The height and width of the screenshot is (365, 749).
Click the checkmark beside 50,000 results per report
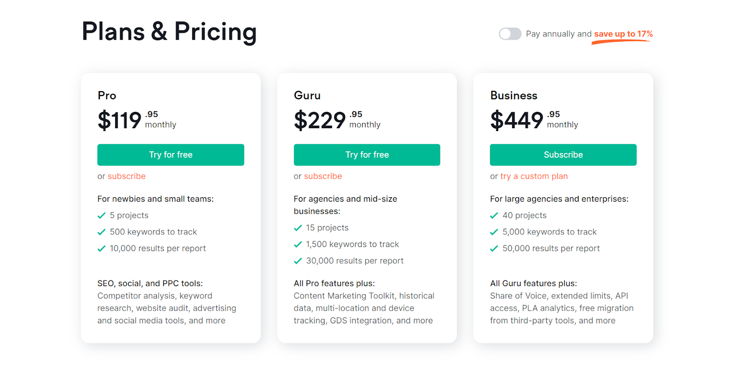494,248
